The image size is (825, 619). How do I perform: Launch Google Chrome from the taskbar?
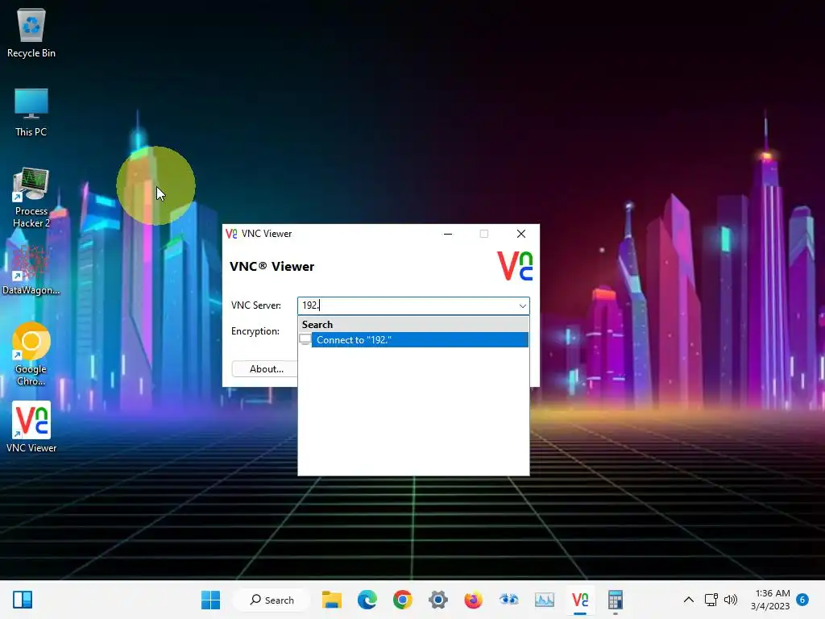pos(403,600)
